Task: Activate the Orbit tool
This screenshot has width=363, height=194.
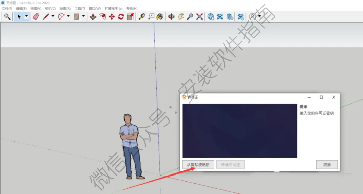Action: click(x=171, y=17)
